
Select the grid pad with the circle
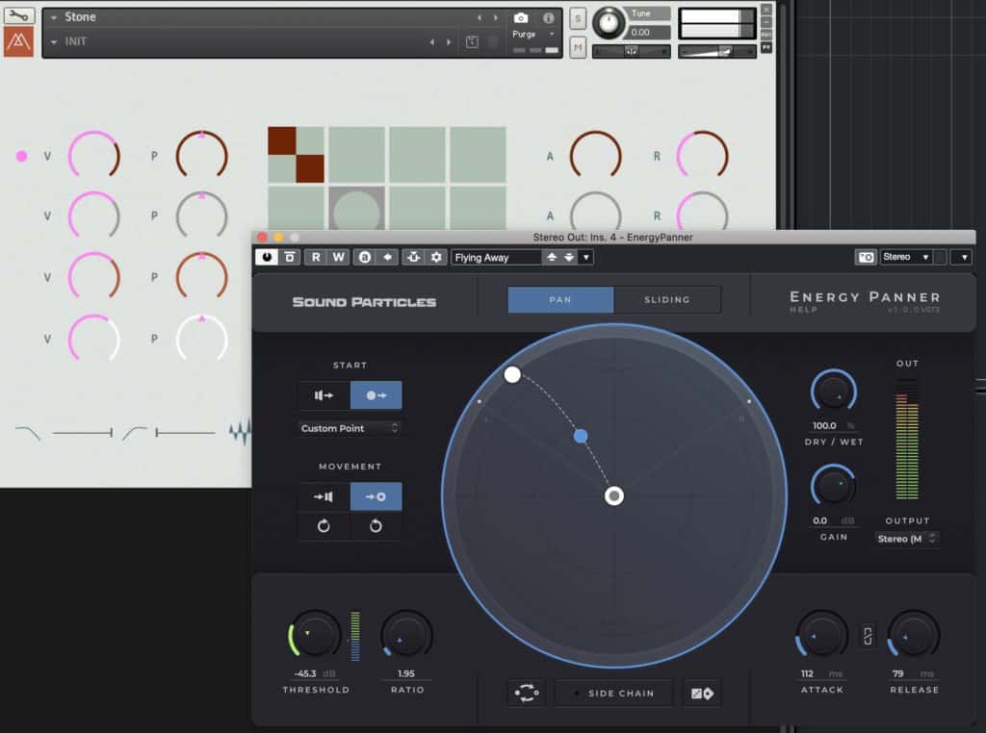point(356,208)
